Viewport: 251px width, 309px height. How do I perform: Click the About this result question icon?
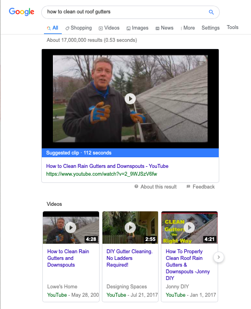point(136,186)
